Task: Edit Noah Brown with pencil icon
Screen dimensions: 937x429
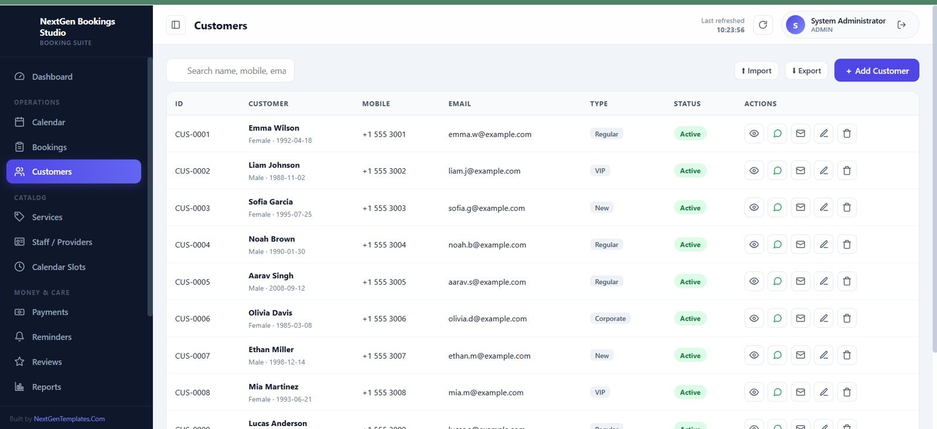Action: [823, 244]
